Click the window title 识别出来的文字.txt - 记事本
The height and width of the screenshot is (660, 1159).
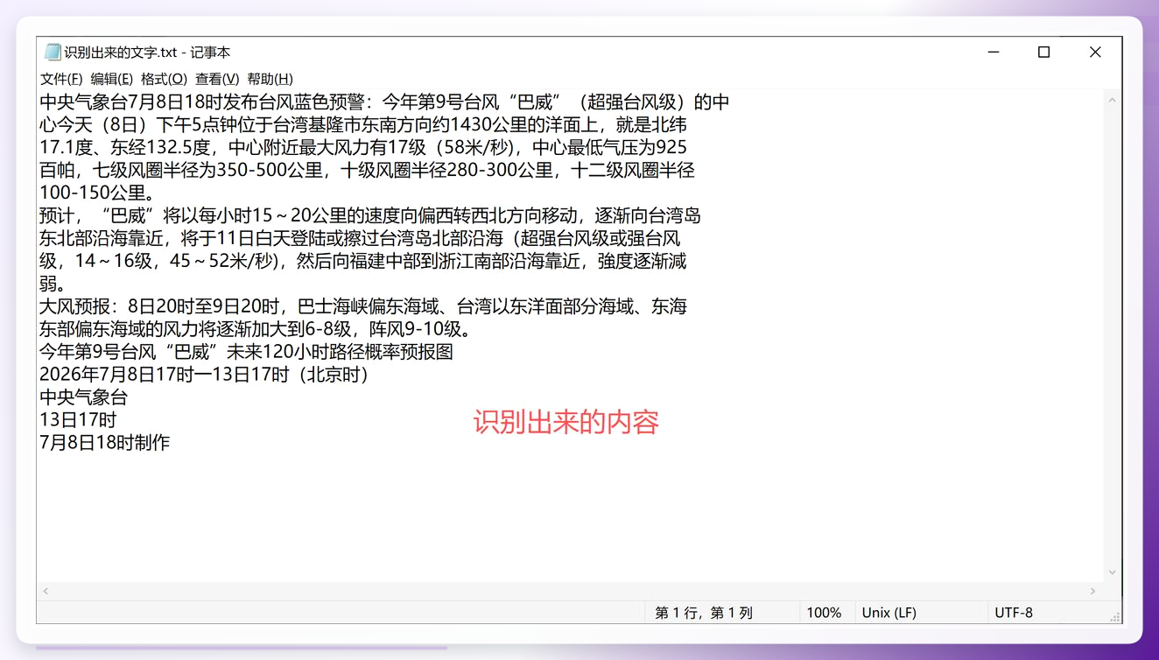tap(147, 53)
